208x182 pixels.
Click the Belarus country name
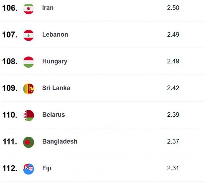[54, 115]
